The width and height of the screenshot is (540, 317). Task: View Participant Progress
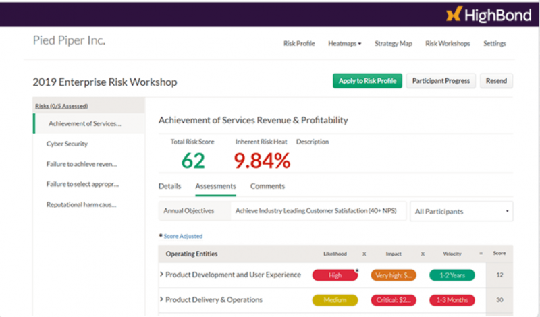[x=441, y=81]
